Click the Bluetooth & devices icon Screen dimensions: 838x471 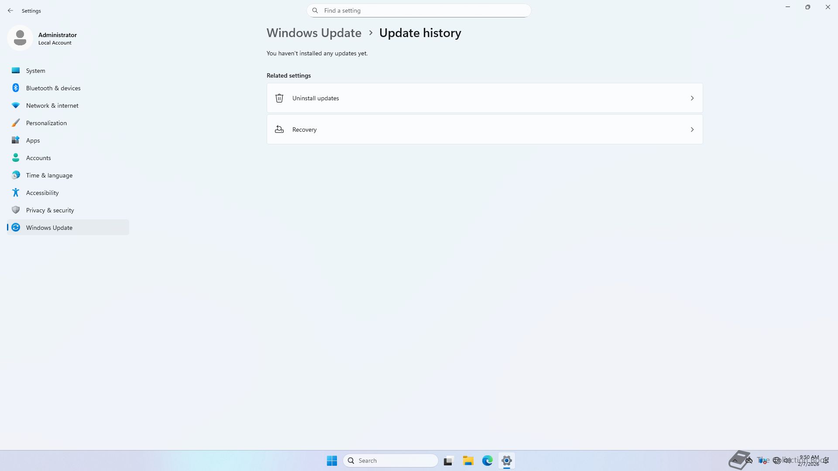click(x=16, y=88)
